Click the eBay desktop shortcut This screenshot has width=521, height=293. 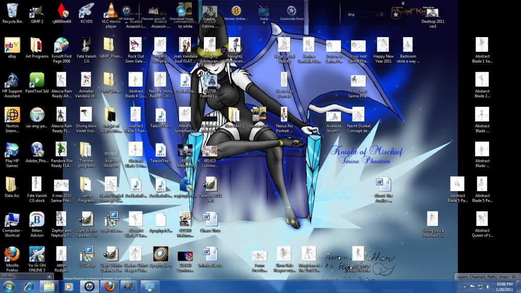pos(12,46)
